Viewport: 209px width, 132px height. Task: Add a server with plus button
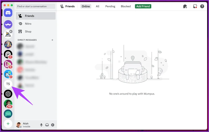(8, 124)
